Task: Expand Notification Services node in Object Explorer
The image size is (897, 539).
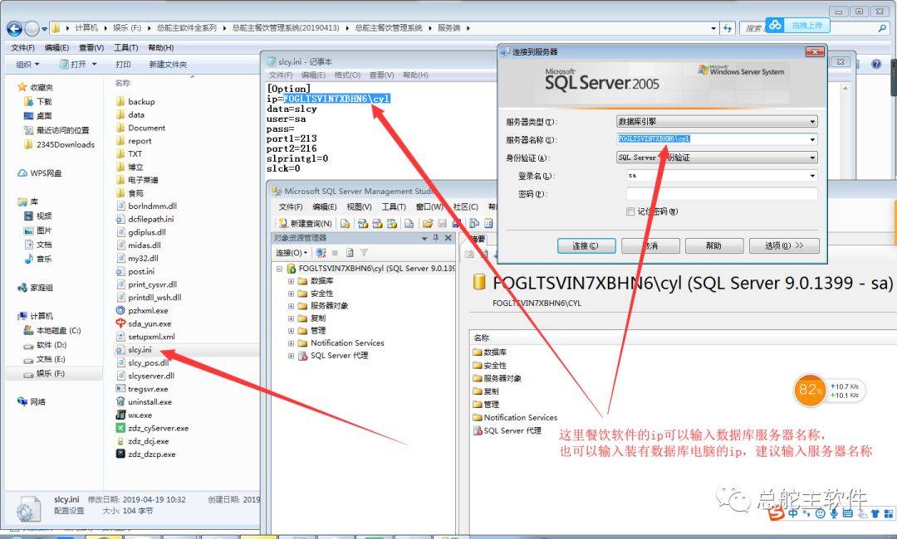Action: click(291, 343)
